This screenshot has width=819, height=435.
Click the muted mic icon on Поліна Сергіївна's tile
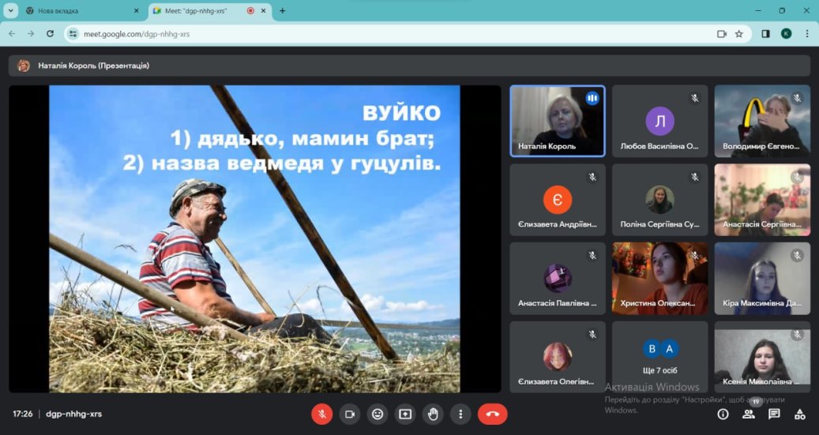click(x=695, y=177)
